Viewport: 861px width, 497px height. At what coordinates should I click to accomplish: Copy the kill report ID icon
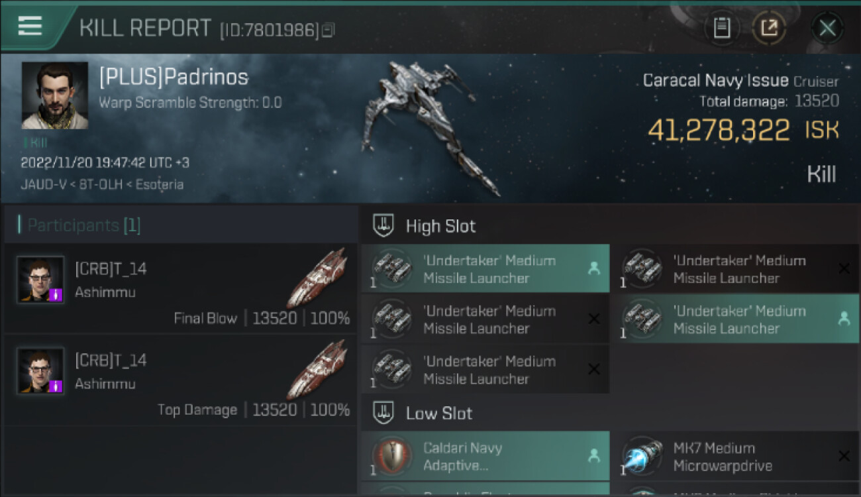(329, 30)
